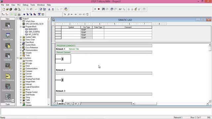Insert a Contact with the contact tool
Viewport: 212px width, 119px height.
[80, 14]
